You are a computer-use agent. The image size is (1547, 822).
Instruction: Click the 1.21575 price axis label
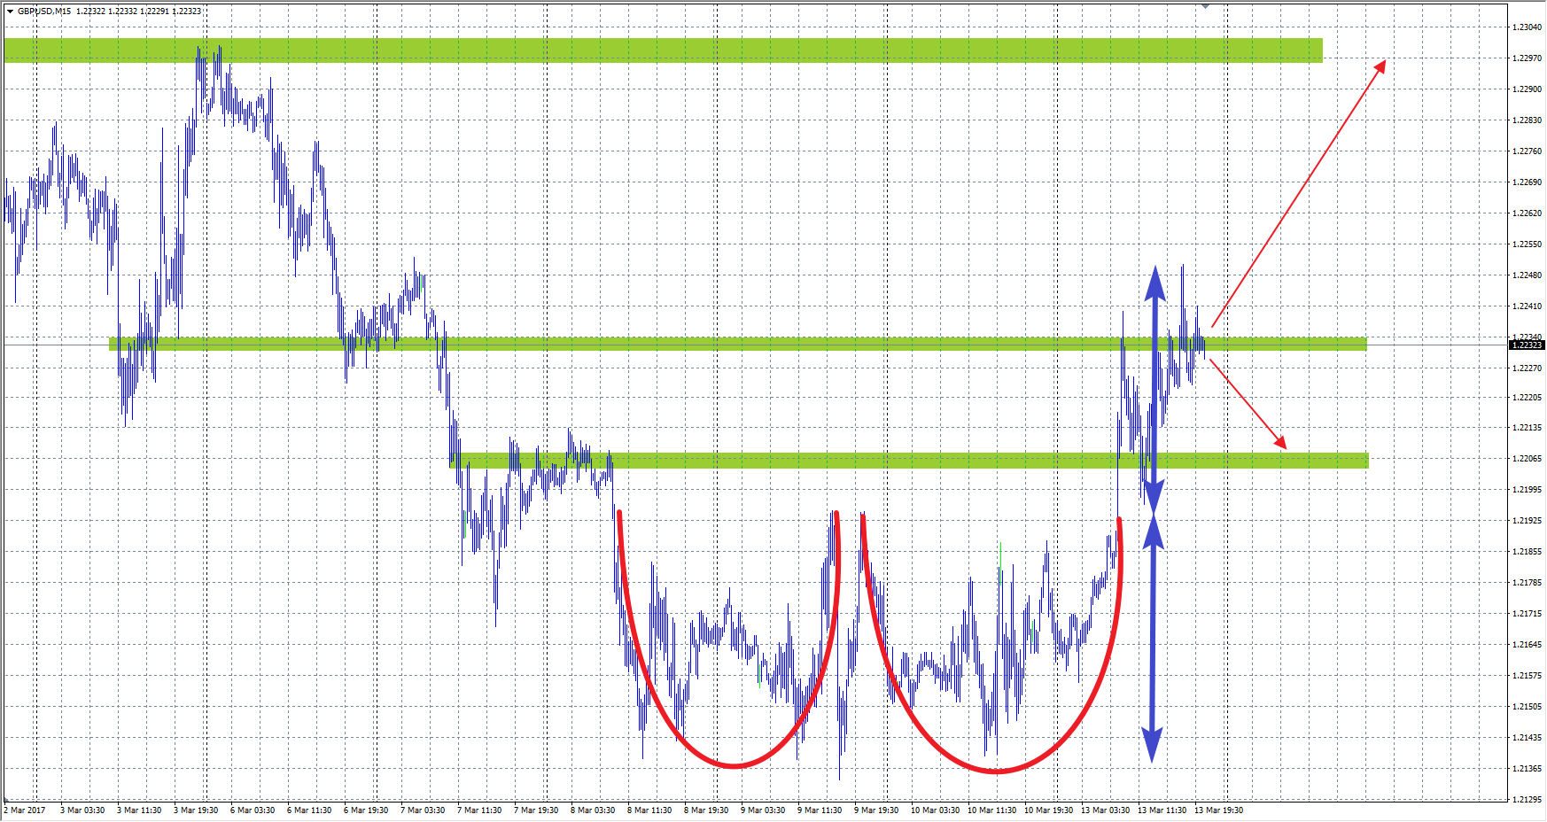[x=1528, y=676]
